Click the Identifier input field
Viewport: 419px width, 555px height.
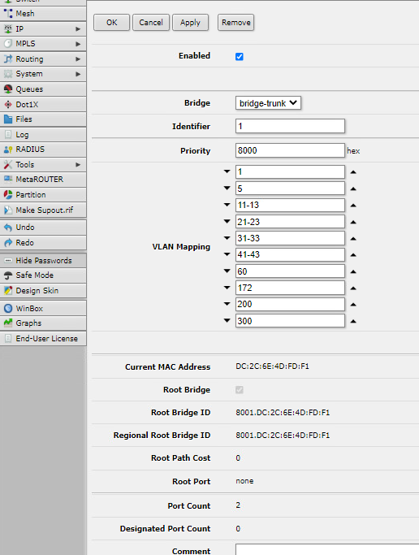click(290, 126)
